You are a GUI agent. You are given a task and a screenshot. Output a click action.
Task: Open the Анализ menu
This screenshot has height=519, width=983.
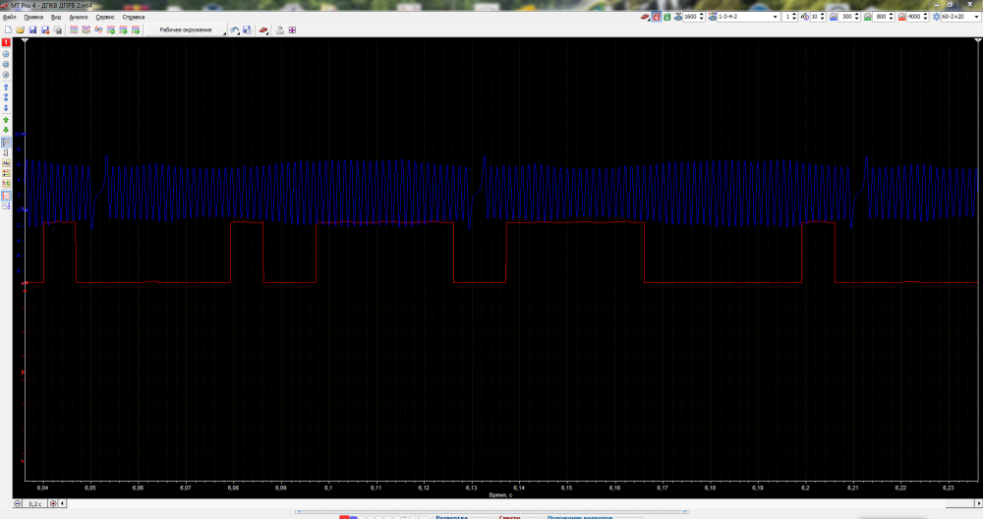pos(79,17)
